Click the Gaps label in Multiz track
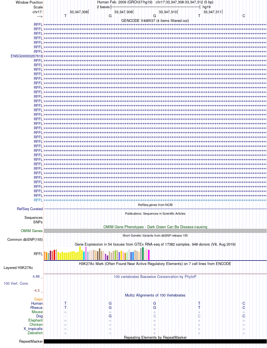Image resolution: width=267 pixels, height=348 pixels. [x=38, y=299]
